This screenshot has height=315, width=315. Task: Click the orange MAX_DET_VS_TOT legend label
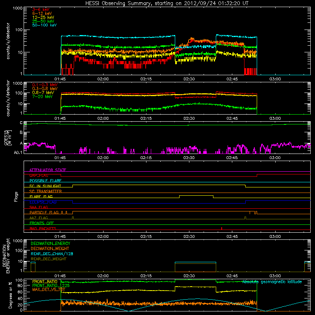(x=49, y=289)
